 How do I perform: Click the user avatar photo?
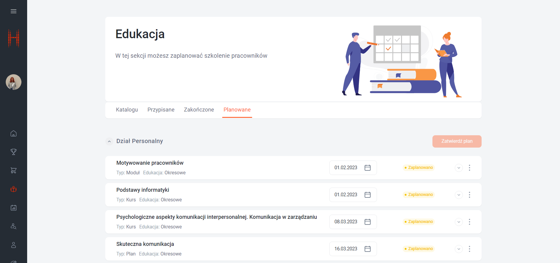pos(14,82)
